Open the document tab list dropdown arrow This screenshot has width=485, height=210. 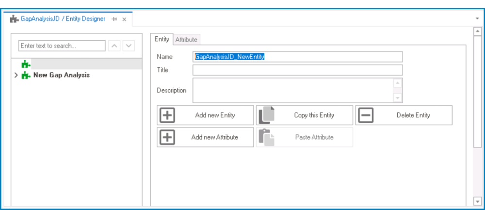[477, 18]
